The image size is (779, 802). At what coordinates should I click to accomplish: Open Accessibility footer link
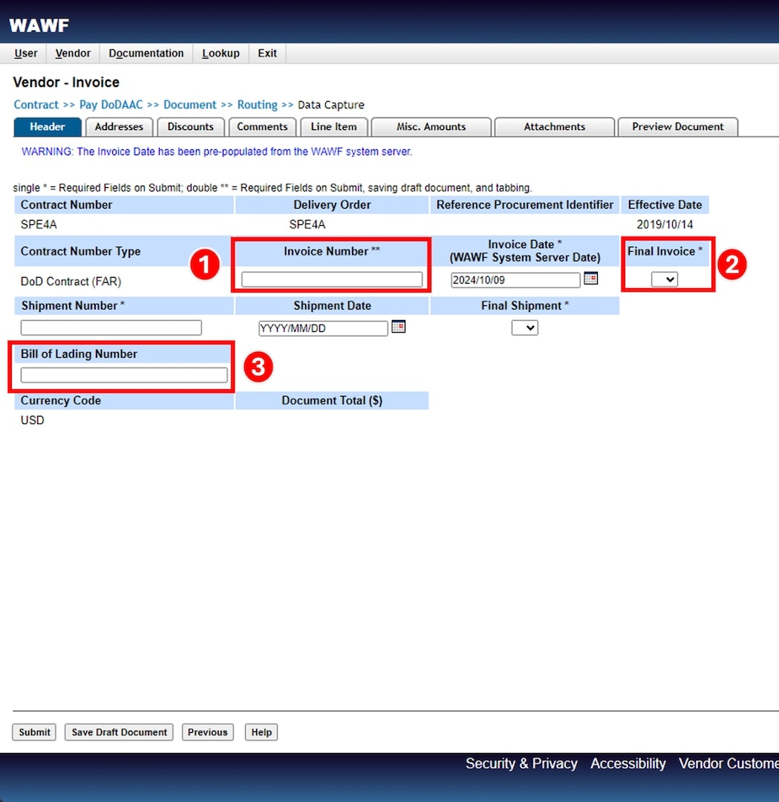628,763
